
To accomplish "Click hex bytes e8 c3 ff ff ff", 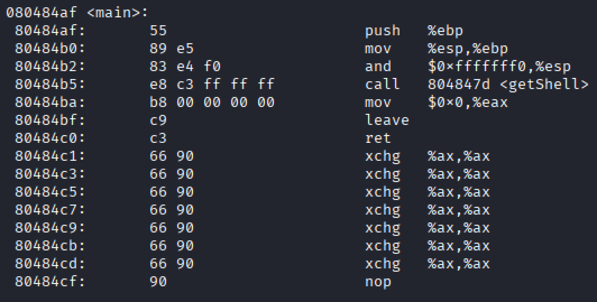I will (x=212, y=84).
